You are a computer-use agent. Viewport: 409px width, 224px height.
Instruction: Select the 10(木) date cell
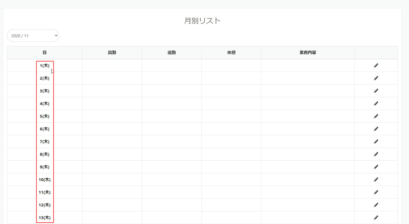pos(45,180)
